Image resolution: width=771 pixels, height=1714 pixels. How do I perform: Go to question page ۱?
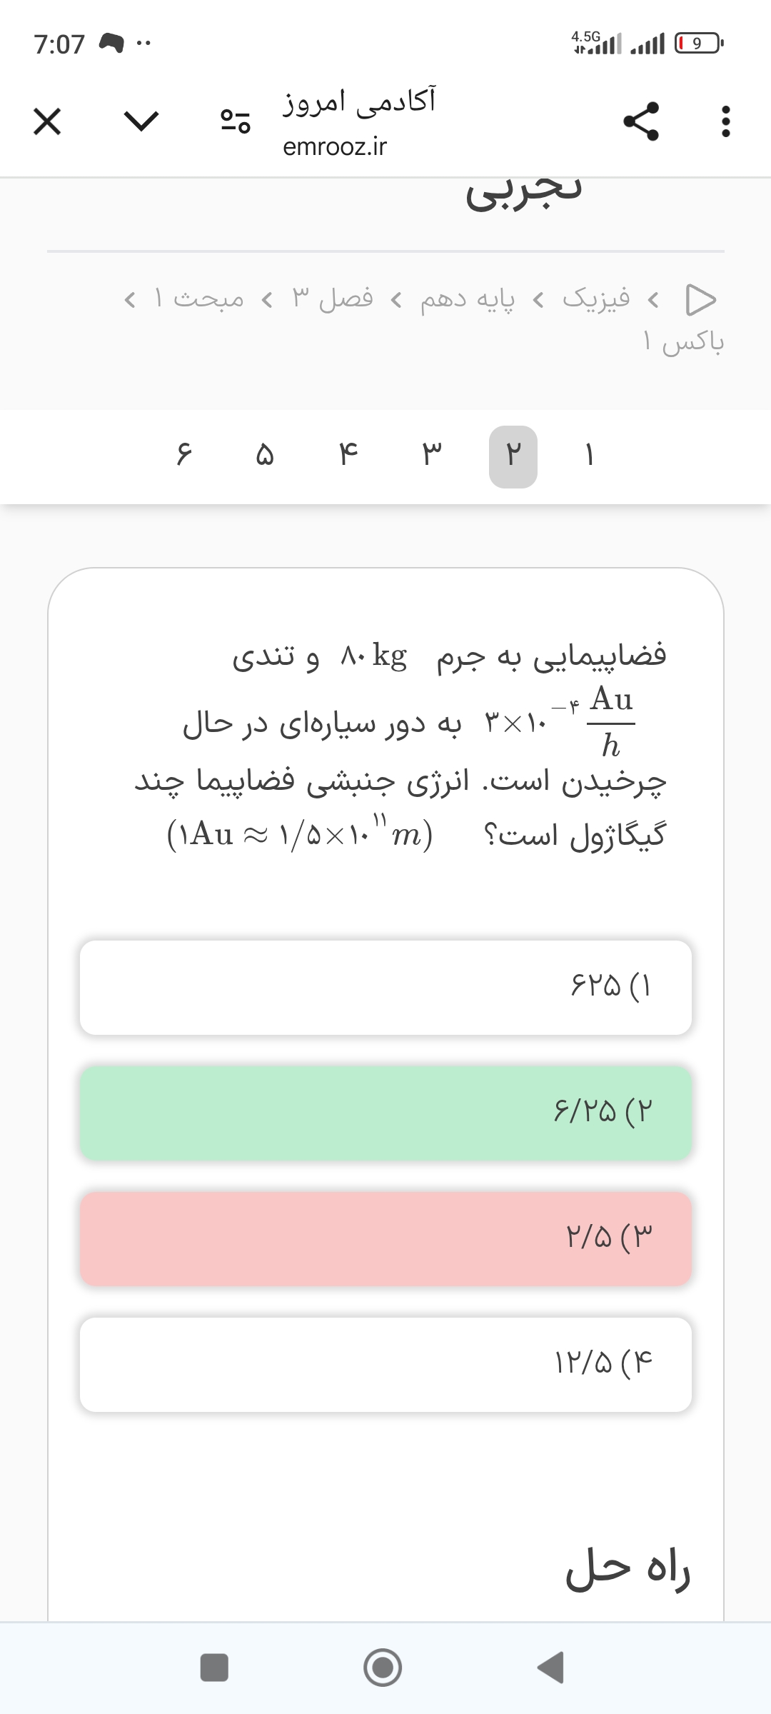click(x=590, y=456)
